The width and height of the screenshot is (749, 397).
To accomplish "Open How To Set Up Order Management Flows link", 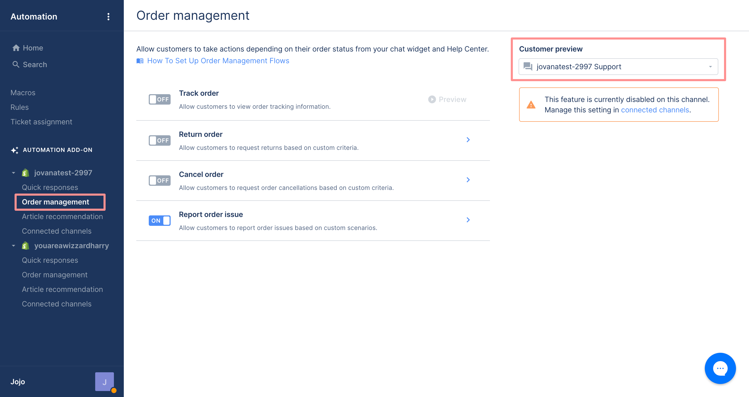I will point(218,61).
